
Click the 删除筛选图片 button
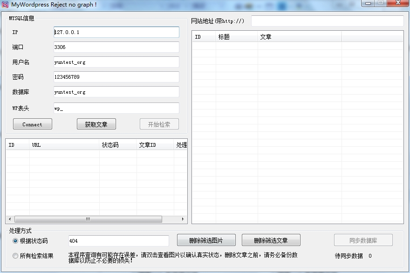coord(206,240)
